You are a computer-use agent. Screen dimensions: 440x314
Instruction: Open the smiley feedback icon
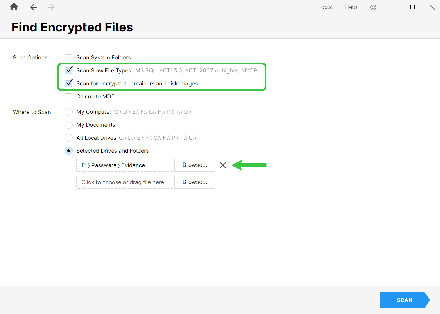(x=373, y=7)
